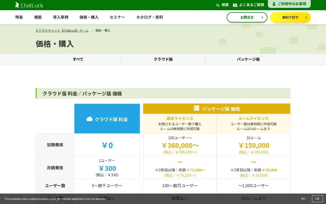The image size is (326, 204).
Task: Click the お問合せ button
Action: tap(247, 17)
